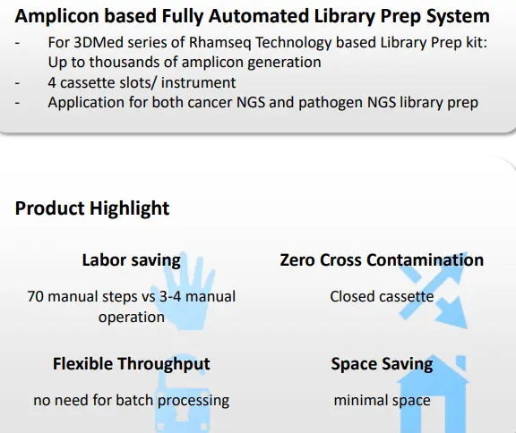Click the Zero Cross Contamination heading
The height and width of the screenshot is (433, 516).
click(382, 259)
